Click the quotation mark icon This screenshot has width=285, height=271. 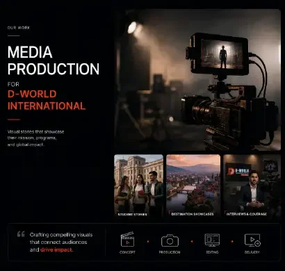[x=21, y=234]
